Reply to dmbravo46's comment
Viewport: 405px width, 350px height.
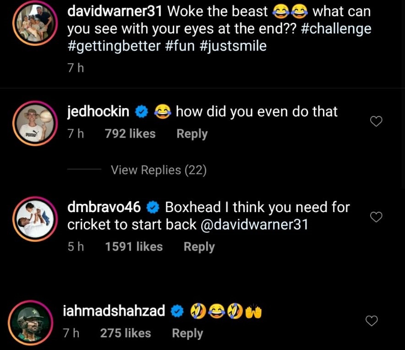[199, 246]
